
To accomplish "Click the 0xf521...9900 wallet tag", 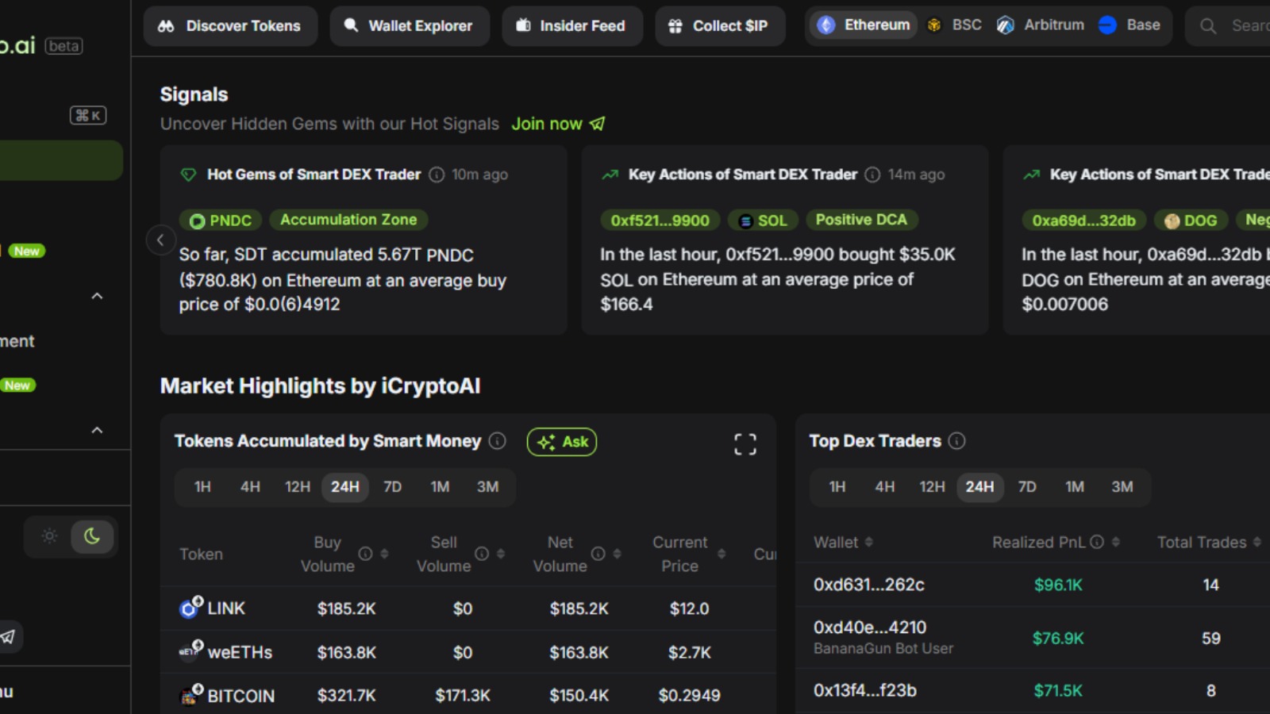I will (660, 221).
